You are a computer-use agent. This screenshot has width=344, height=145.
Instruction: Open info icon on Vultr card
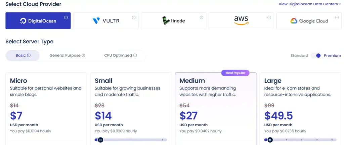point(134,17)
